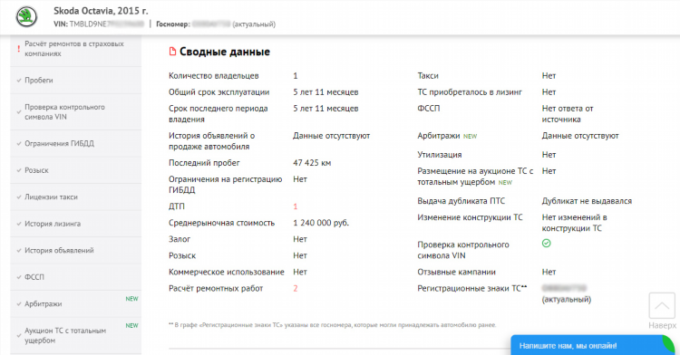Click the Общий срок эксплуатации label

click(219, 92)
